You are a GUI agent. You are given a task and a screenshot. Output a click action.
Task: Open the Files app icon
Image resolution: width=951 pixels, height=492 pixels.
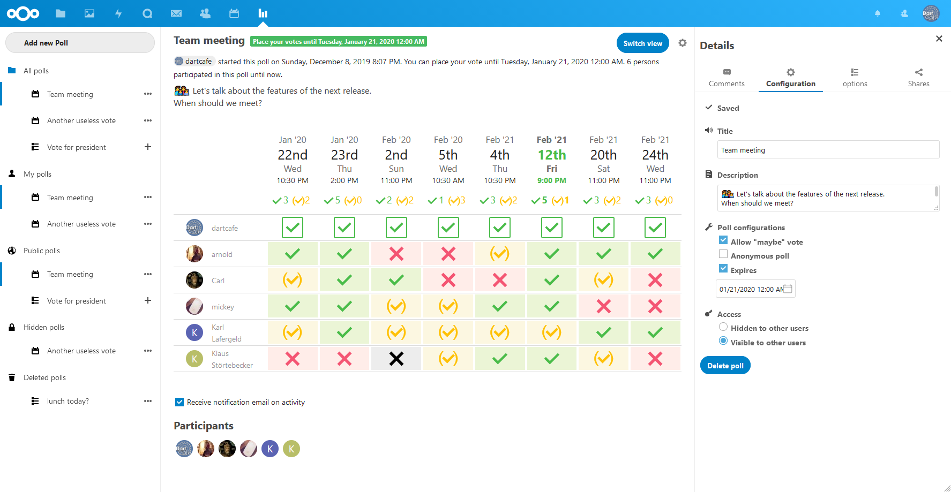[x=61, y=13]
